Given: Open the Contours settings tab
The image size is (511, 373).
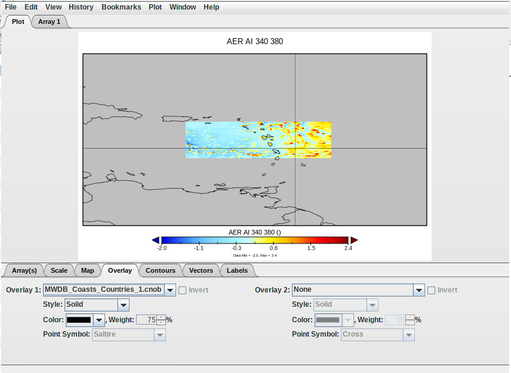Looking at the screenshot, I should click(161, 270).
